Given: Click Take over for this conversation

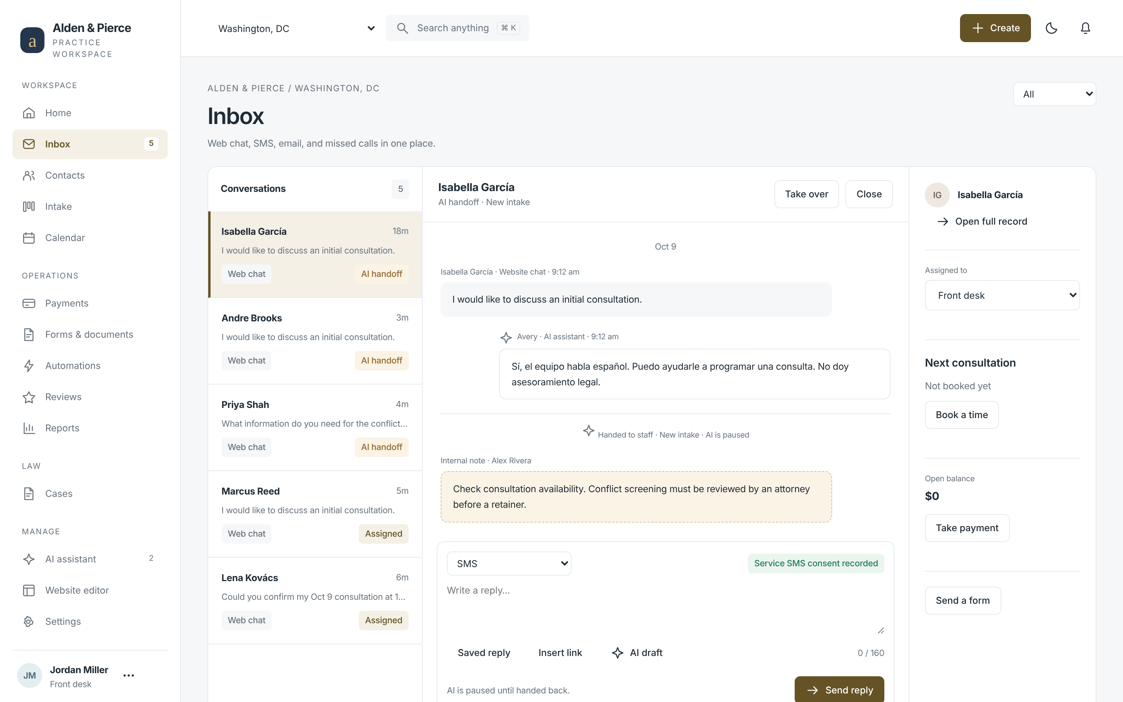Looking at the screenshot, I should click(x=806, y=194).
